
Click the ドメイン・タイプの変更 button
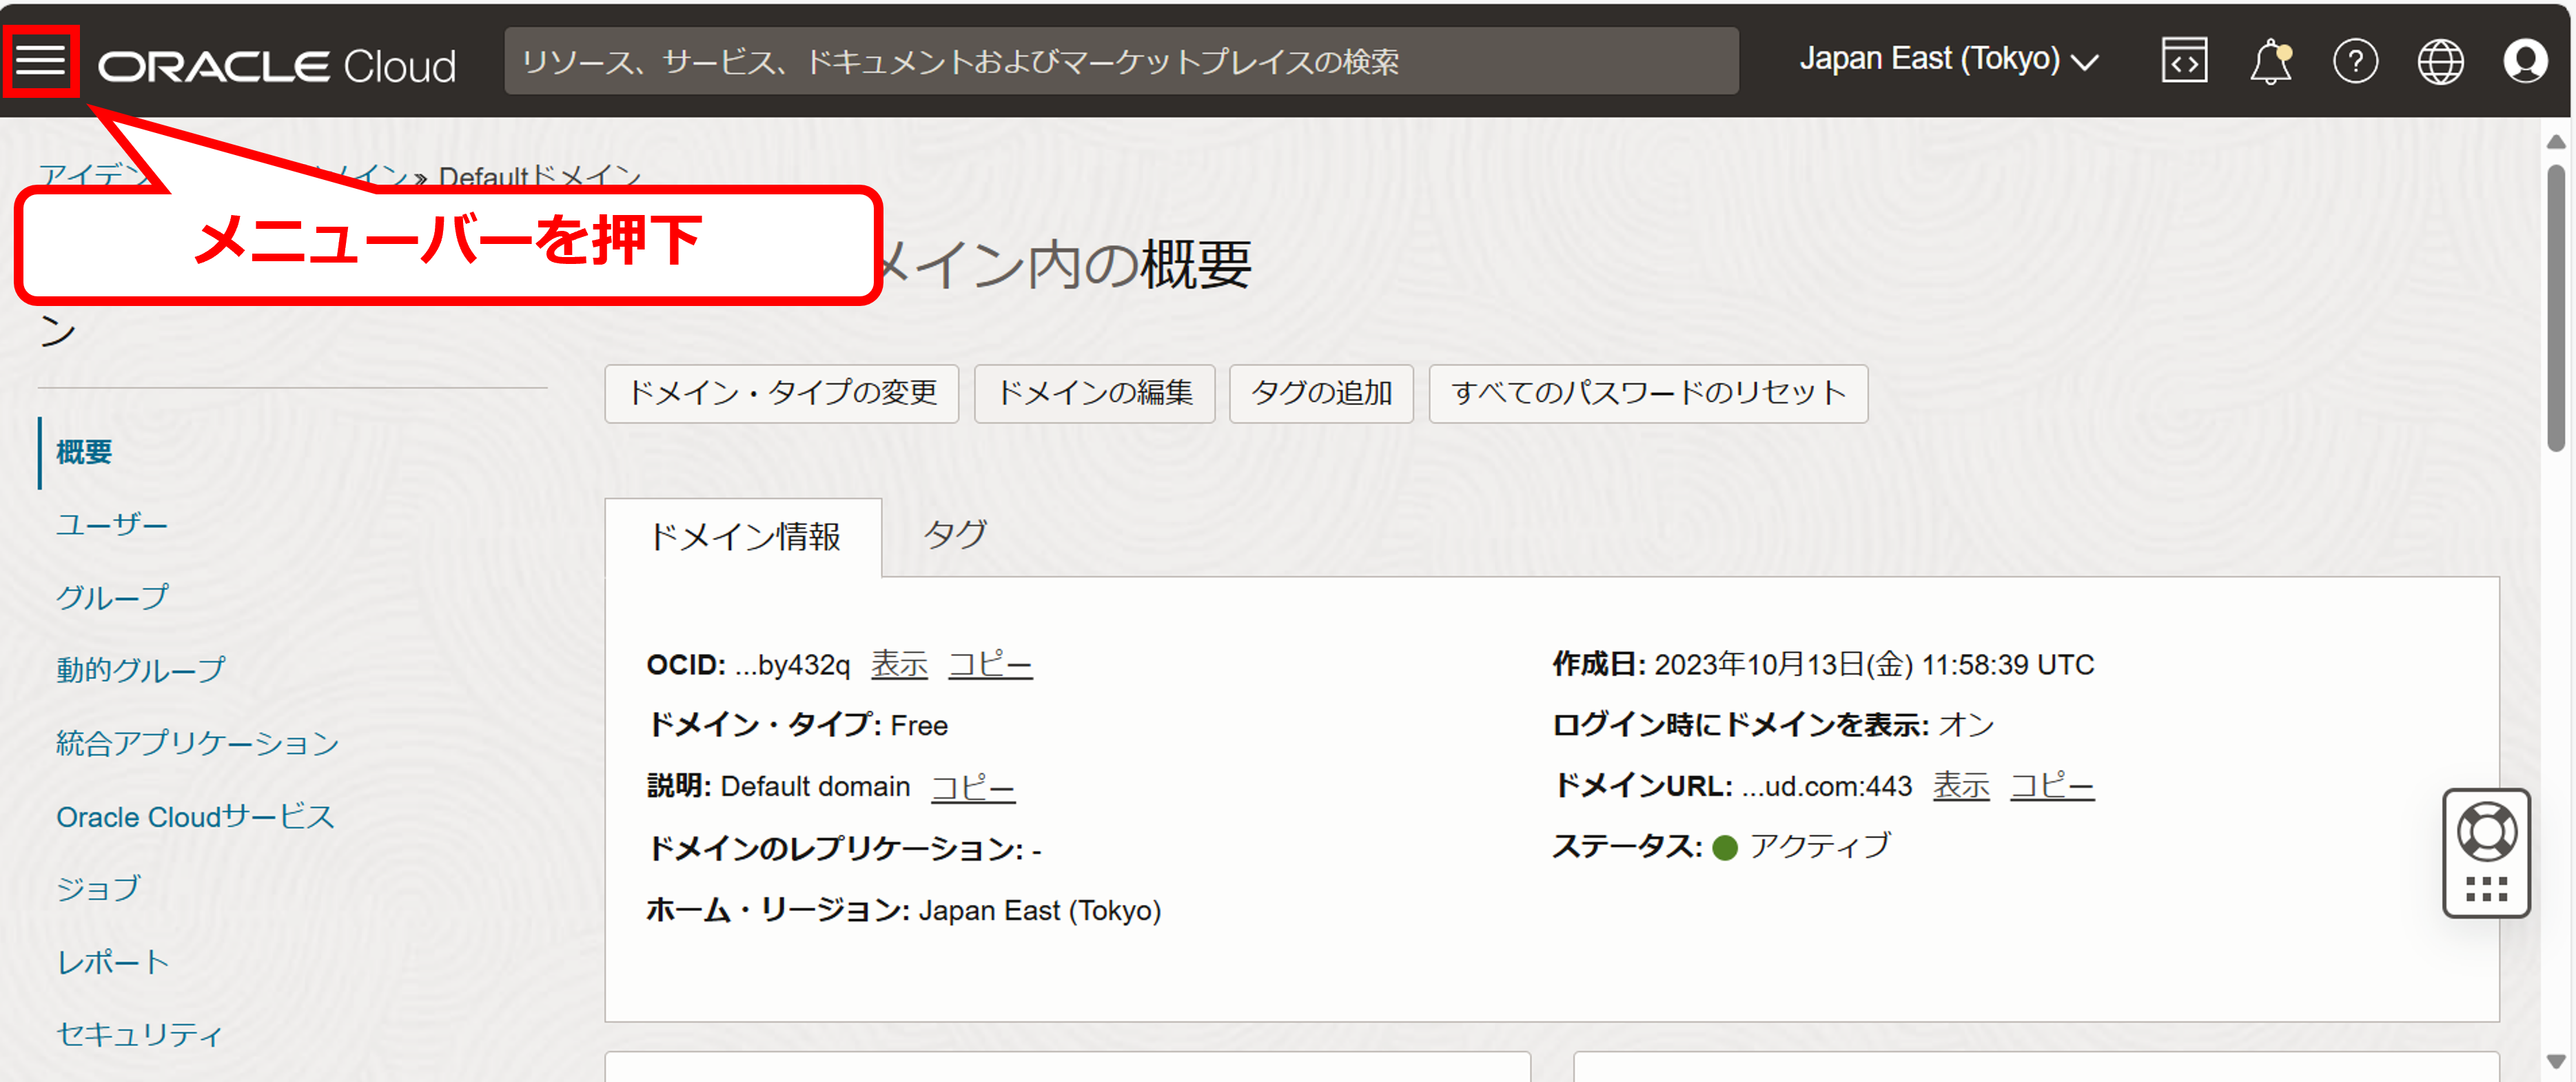pos(781,393)
